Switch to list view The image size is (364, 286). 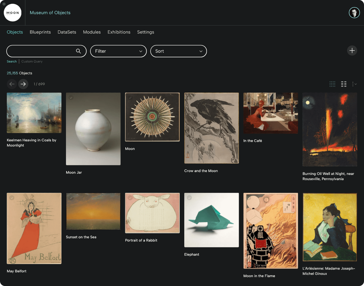pyautogui.click(x=344, y=84)
